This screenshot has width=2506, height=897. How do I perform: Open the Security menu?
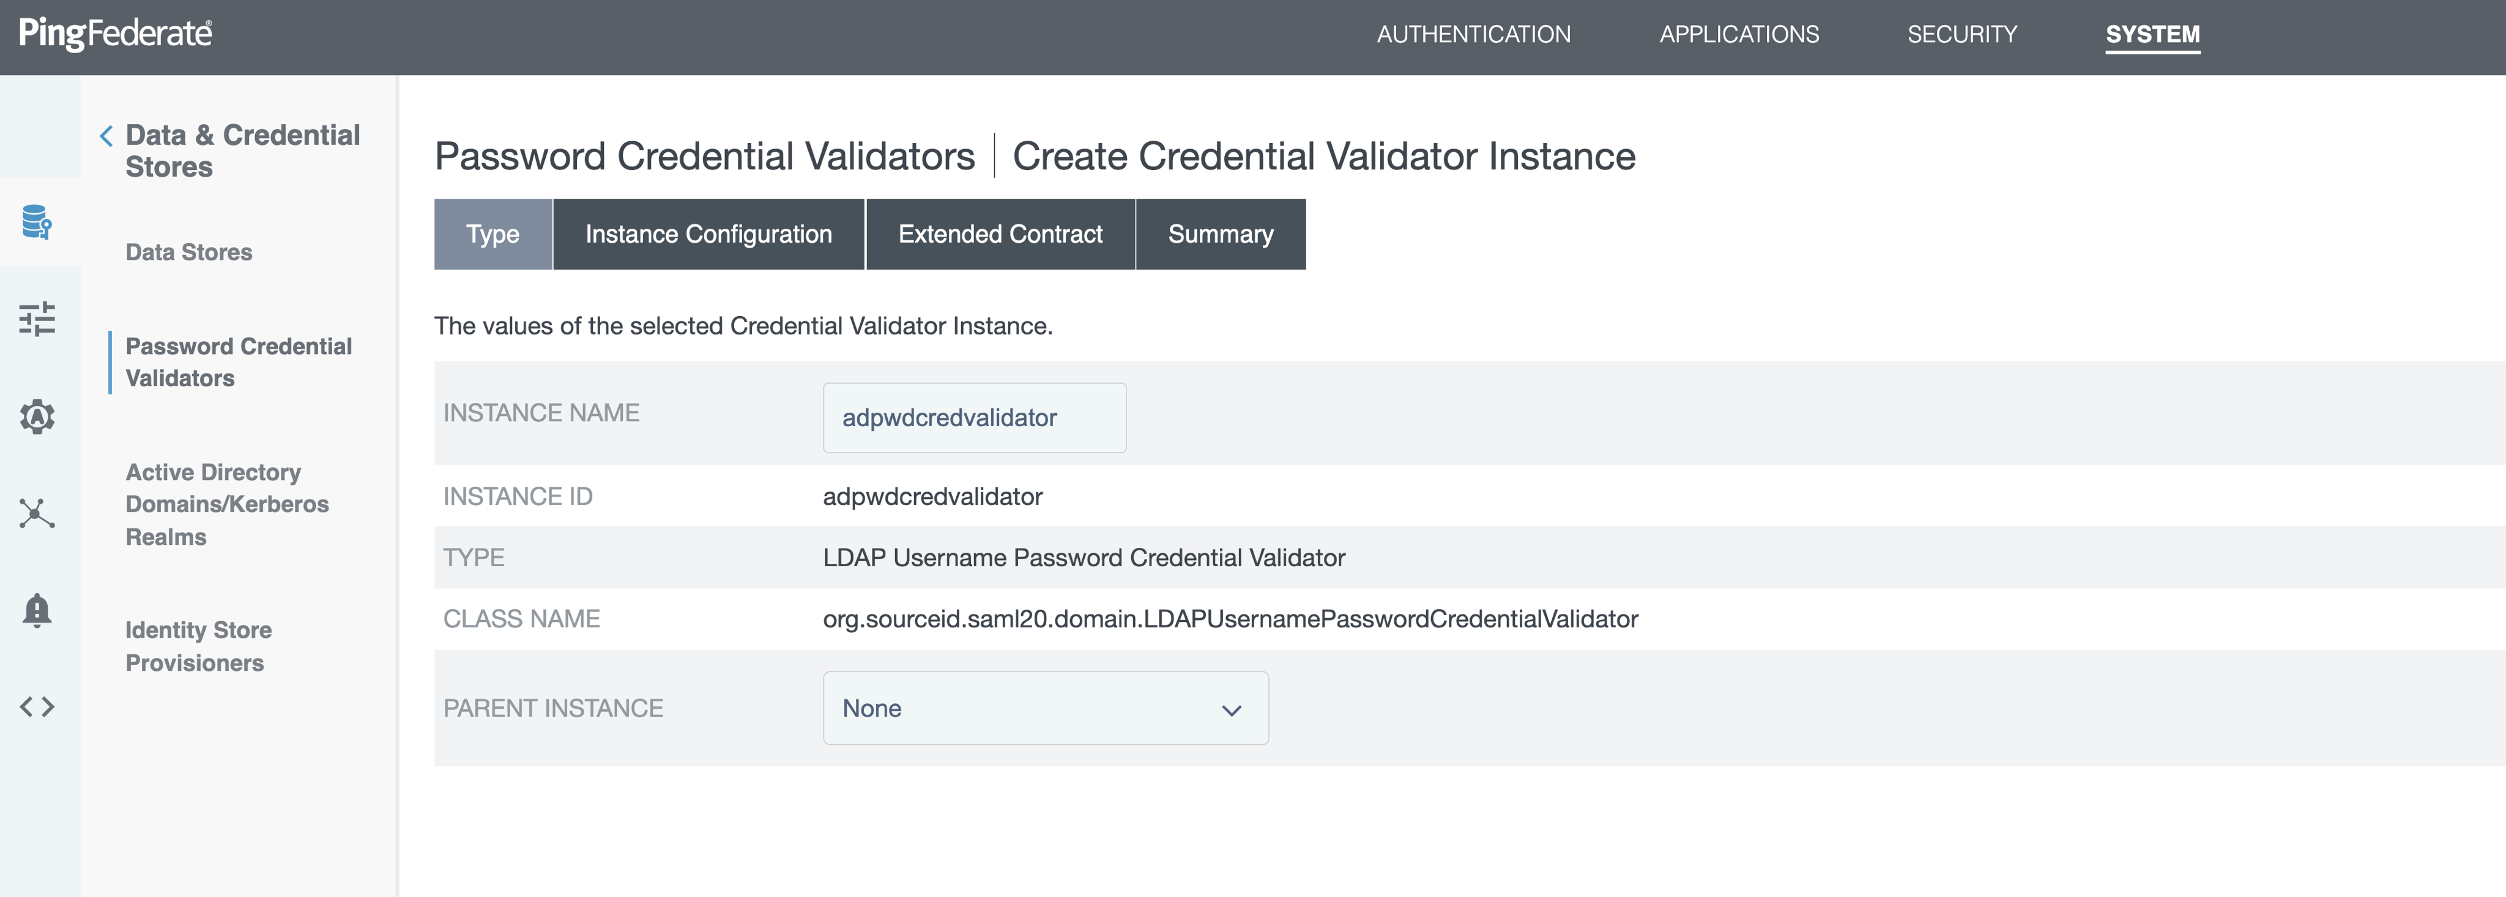point(1961,35)
